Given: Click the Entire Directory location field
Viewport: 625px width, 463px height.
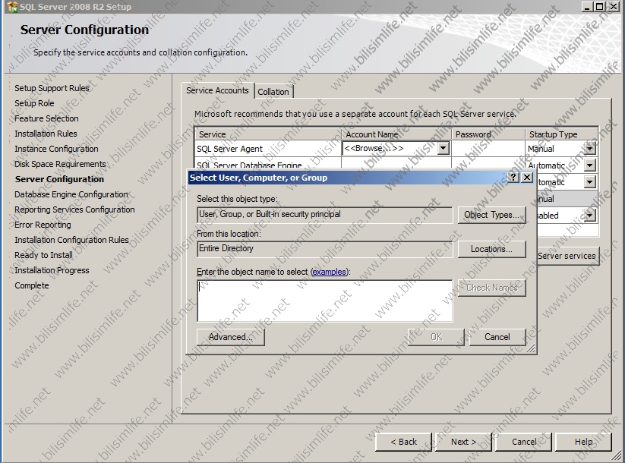Looking at the screenshot, I should 325,249.
